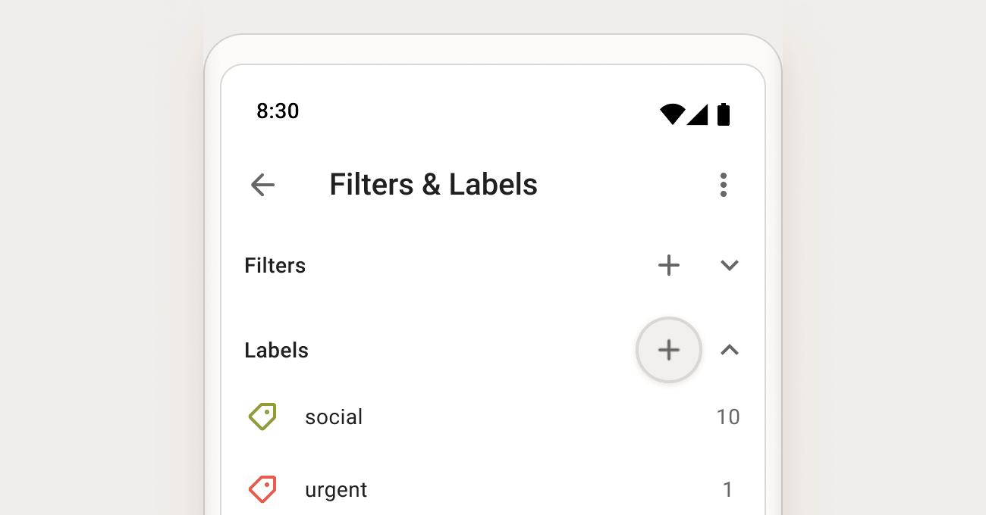The image size is (986, 515).
Task: Select the green tag icon beside social
Action: click(262, 417)
